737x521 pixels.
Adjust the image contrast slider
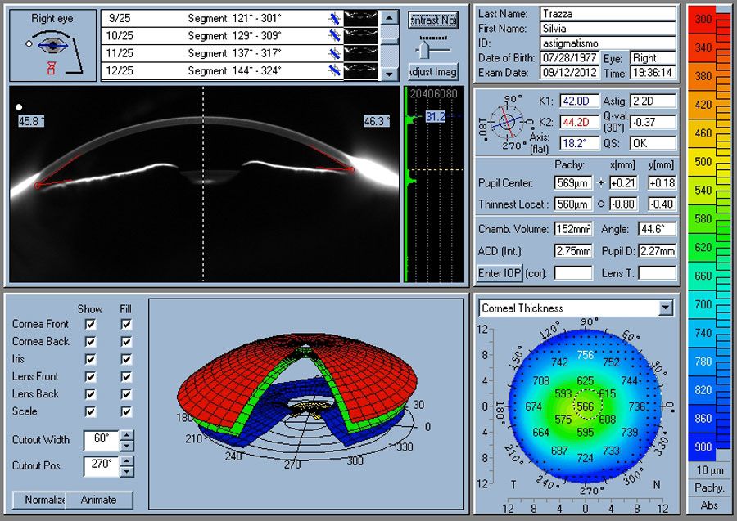(423, 49)
